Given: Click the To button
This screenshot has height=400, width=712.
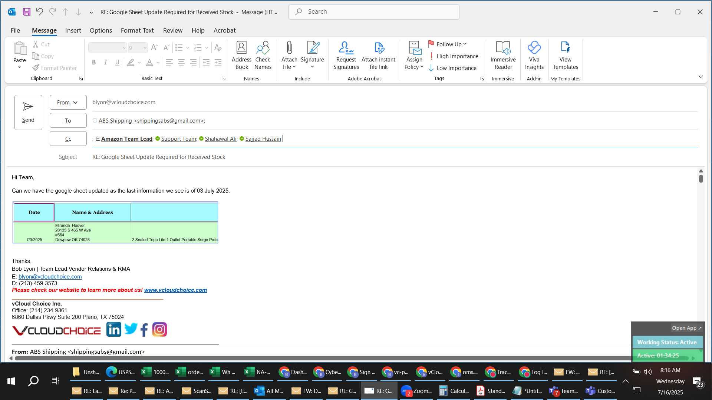Looking at the screenshot, I should point(68,120).
